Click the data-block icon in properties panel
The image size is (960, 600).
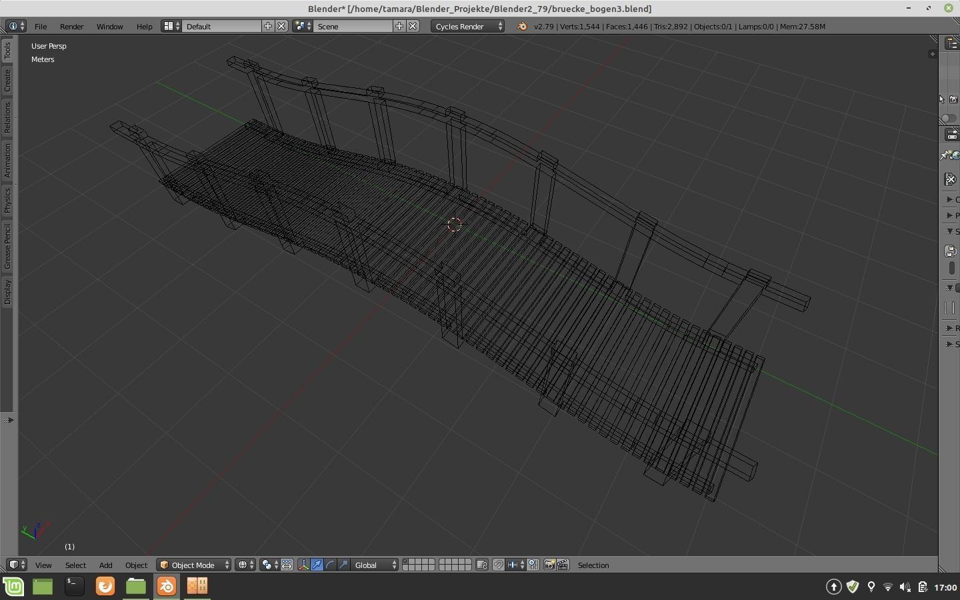coord(951,251)
